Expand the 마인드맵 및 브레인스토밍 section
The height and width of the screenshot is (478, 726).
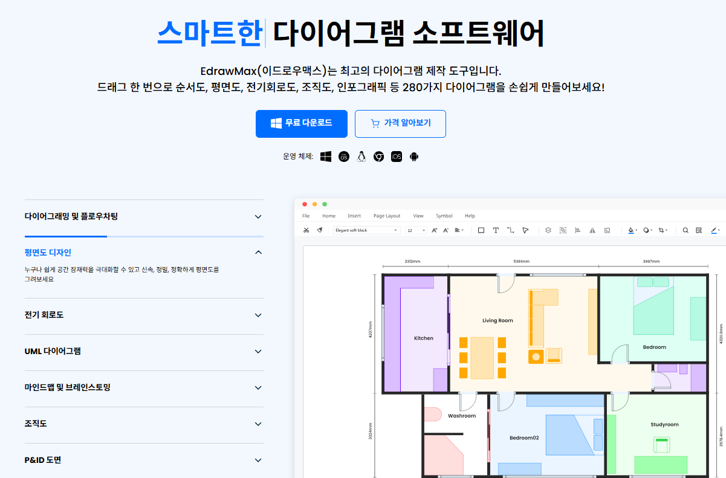[144, 388]
